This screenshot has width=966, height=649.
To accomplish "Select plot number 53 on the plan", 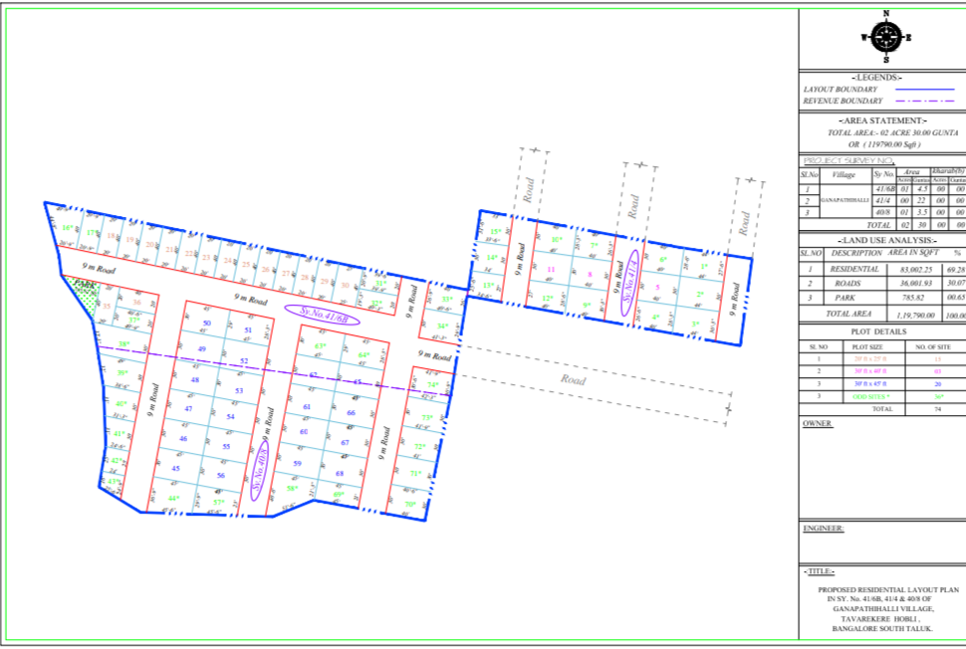I will coord(239,390).
